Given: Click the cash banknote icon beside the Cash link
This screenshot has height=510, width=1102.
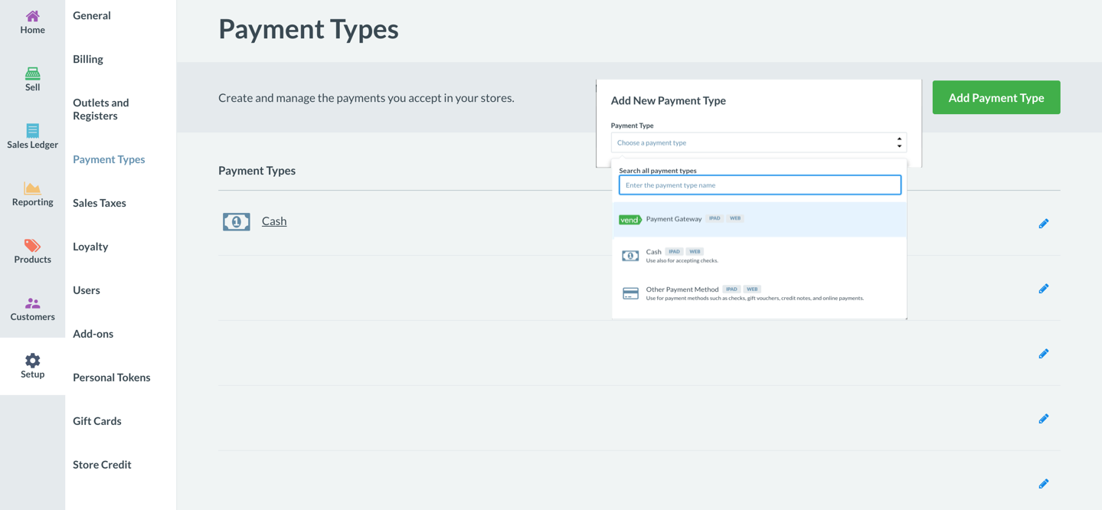Looking at the screenshot, I should pyautogui.click(x=236, y=222).
